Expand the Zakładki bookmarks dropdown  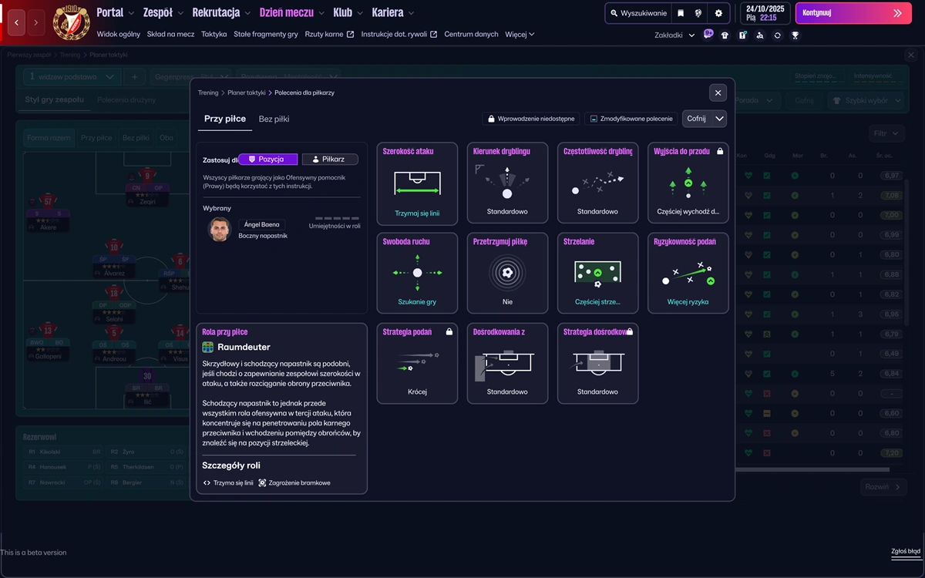tap(674, 35)
